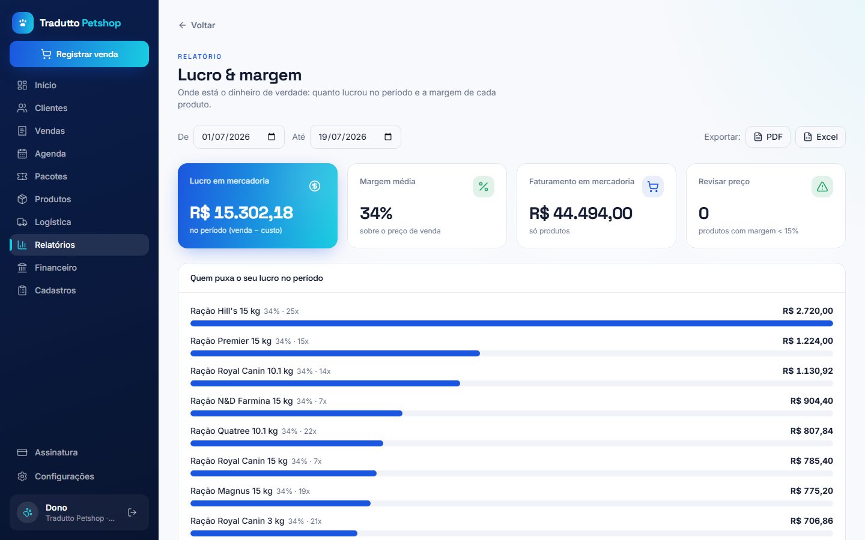865x540 pixels.
Task: Export report as PDF
Action: tap(768, 137)
